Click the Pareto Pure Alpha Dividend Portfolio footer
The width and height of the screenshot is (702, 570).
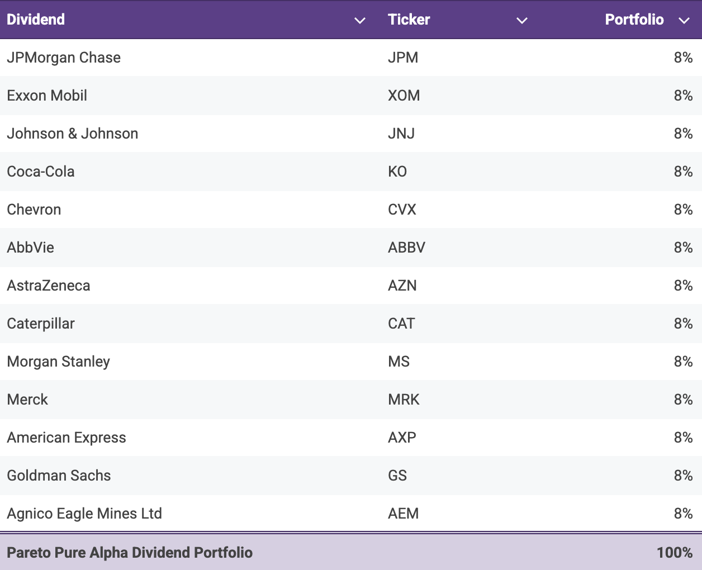pos(130,552)
